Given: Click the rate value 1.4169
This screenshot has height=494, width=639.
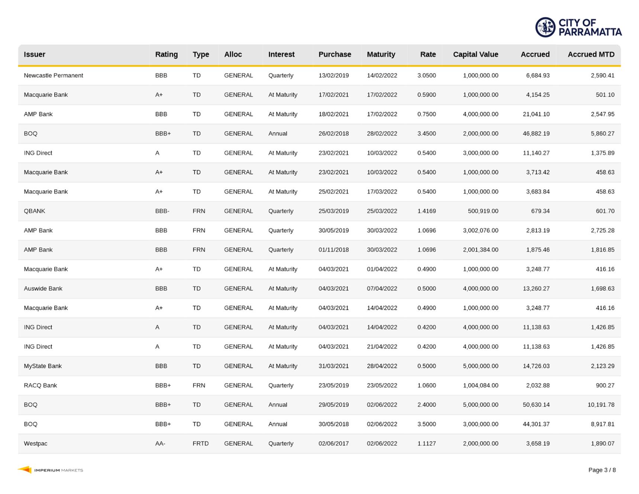Looking at the screenshot, I should [x=426, y=211].
